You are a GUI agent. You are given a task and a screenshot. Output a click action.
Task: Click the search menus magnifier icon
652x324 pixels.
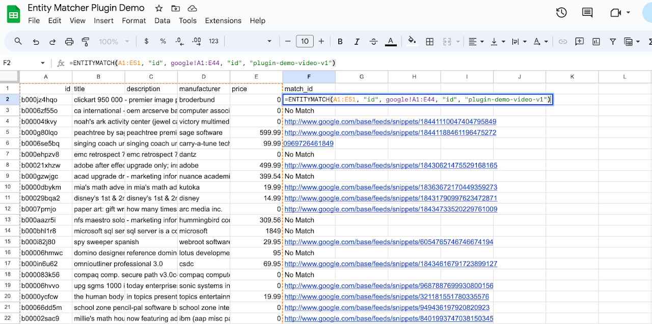tap(18, 42)
